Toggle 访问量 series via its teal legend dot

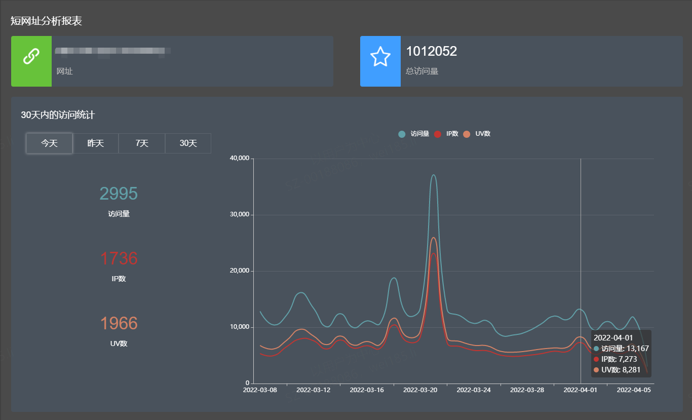[402, 134]
